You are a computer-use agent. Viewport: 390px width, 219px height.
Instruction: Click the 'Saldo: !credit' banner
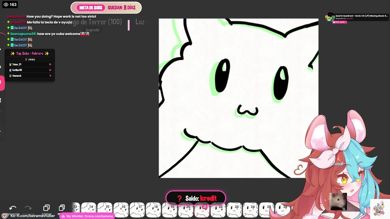point(196,198)
